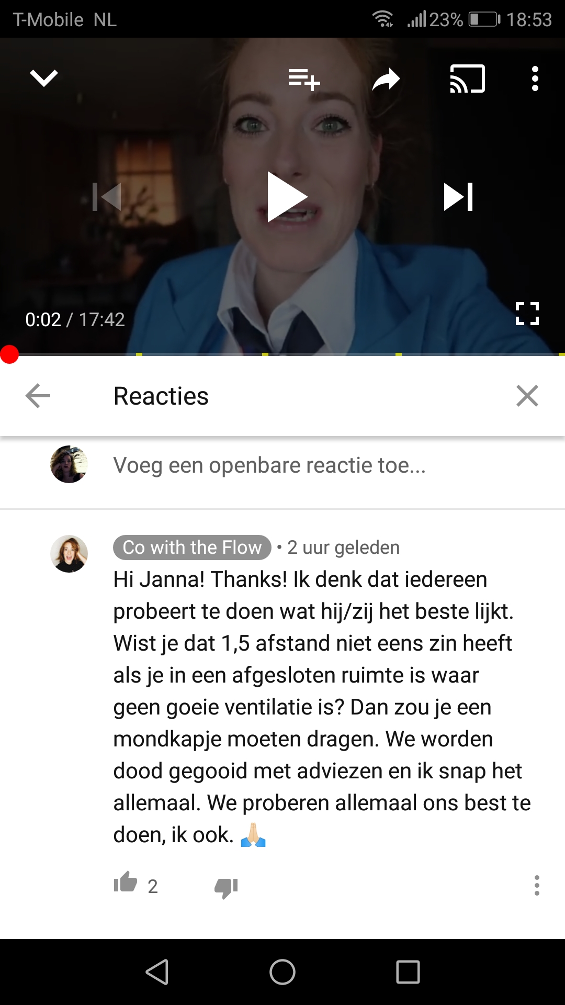
Task: Share the video using arrow icon
Action: point(386,80)
